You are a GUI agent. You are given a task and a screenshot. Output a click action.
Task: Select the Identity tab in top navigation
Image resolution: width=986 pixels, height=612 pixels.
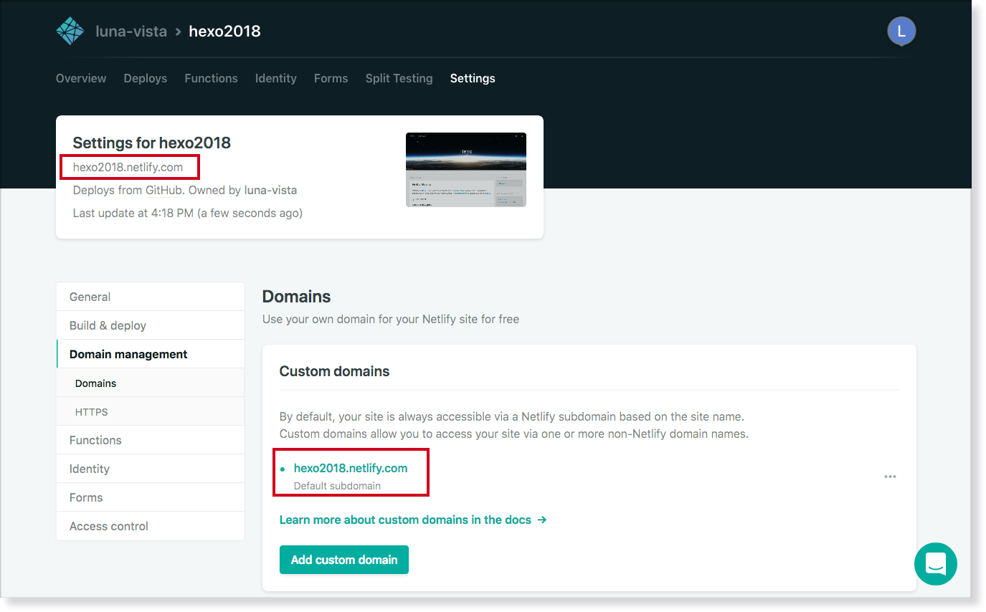pos(275,79)
